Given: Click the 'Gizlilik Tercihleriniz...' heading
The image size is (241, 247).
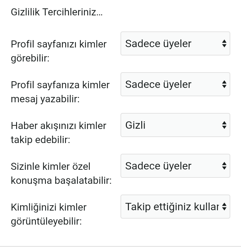Looking at the screenshot, I should pyautogui.click(x=57, y=12).
